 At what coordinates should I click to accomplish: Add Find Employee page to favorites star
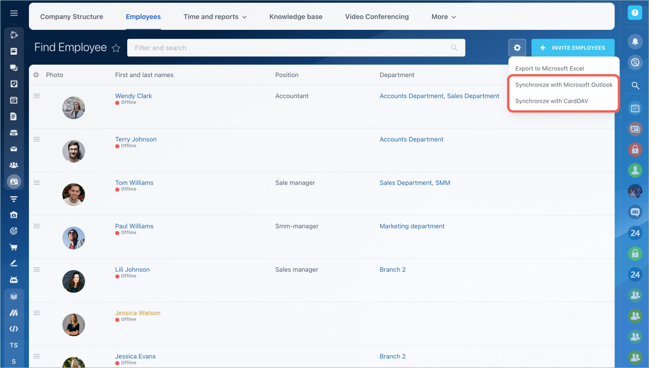pos(116,48)
